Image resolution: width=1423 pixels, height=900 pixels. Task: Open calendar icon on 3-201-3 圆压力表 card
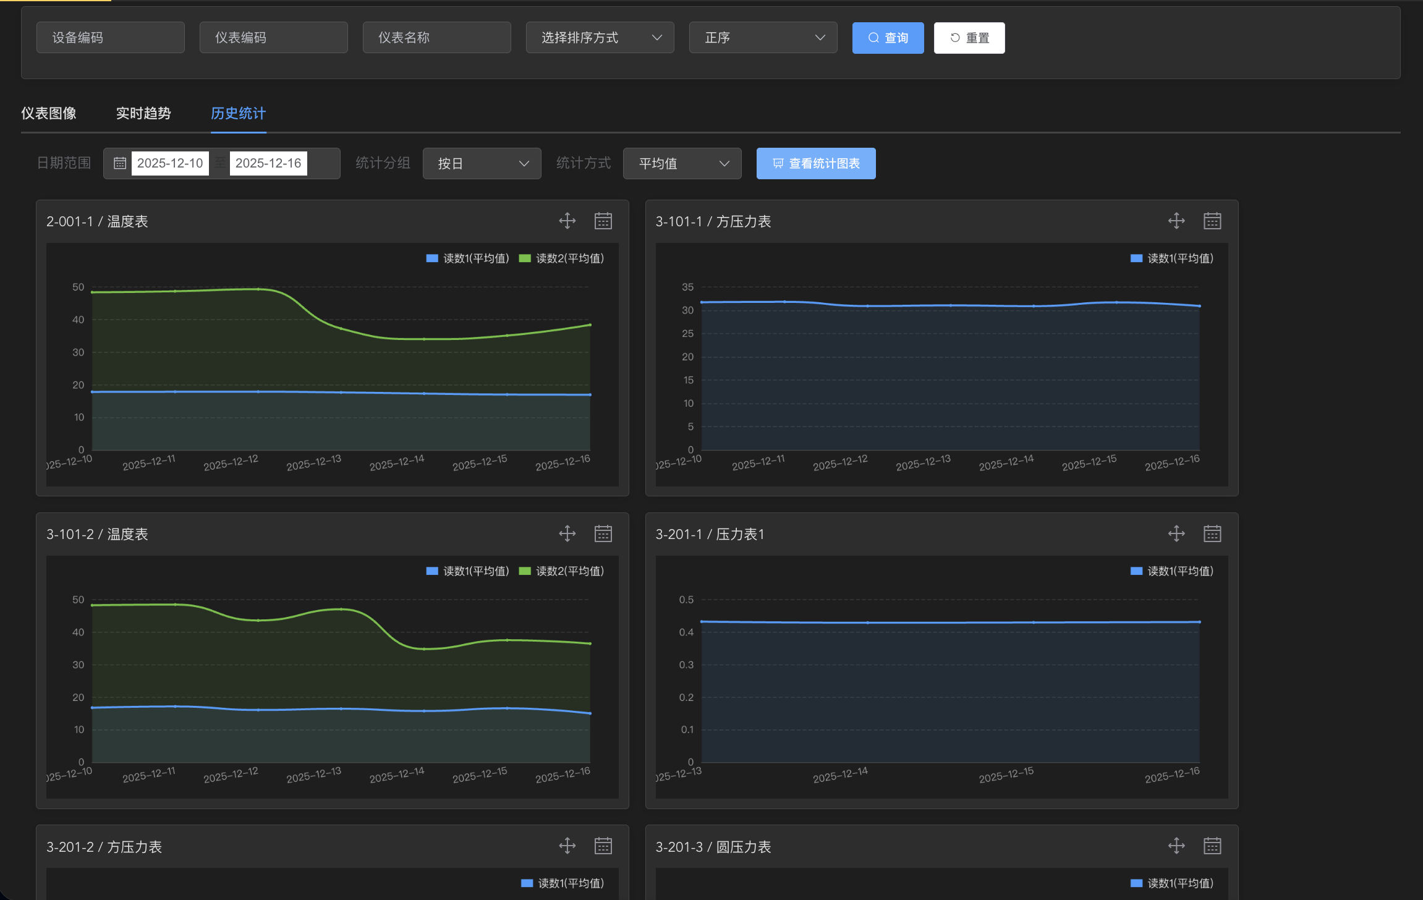[x=1212, y=846]
